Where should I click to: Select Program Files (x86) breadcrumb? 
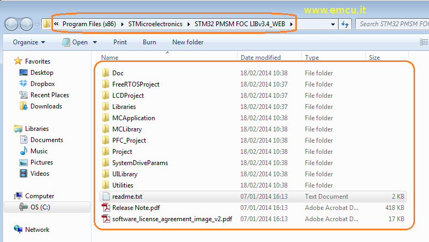point(89,24)
